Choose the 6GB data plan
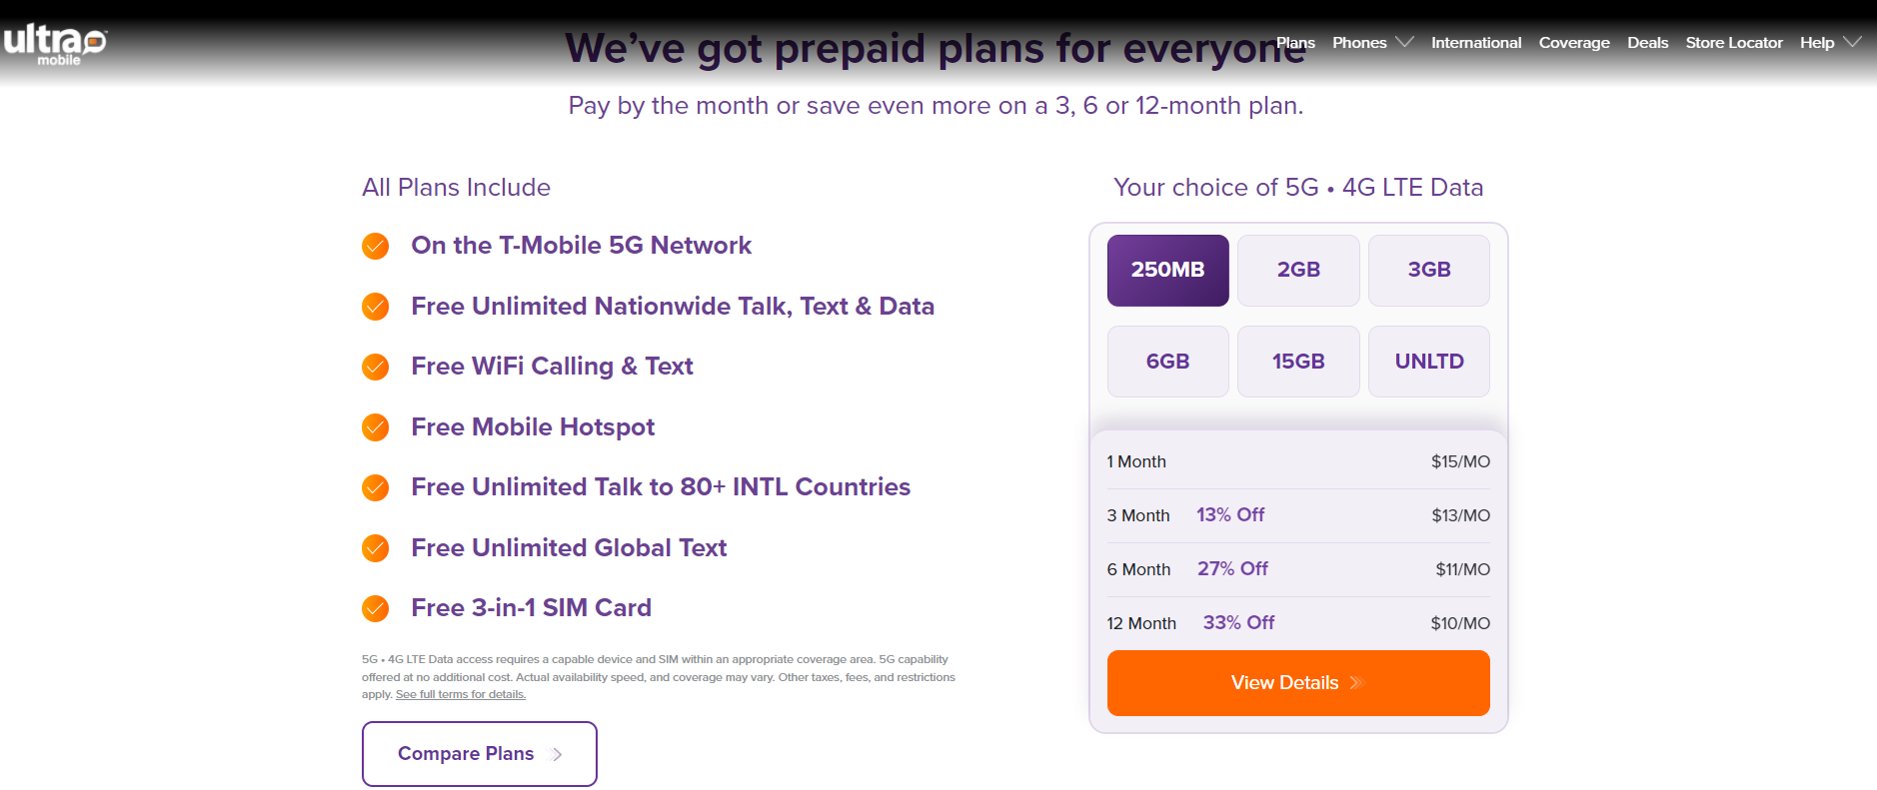Viewport: 1877px width, 790px height. 1167,362
